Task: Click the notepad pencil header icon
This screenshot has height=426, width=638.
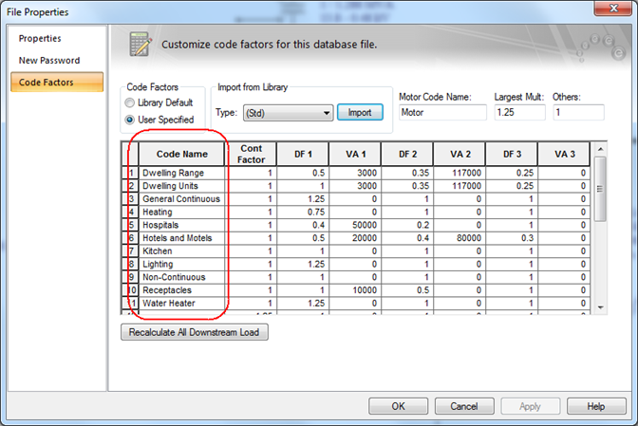Action: 141,45
